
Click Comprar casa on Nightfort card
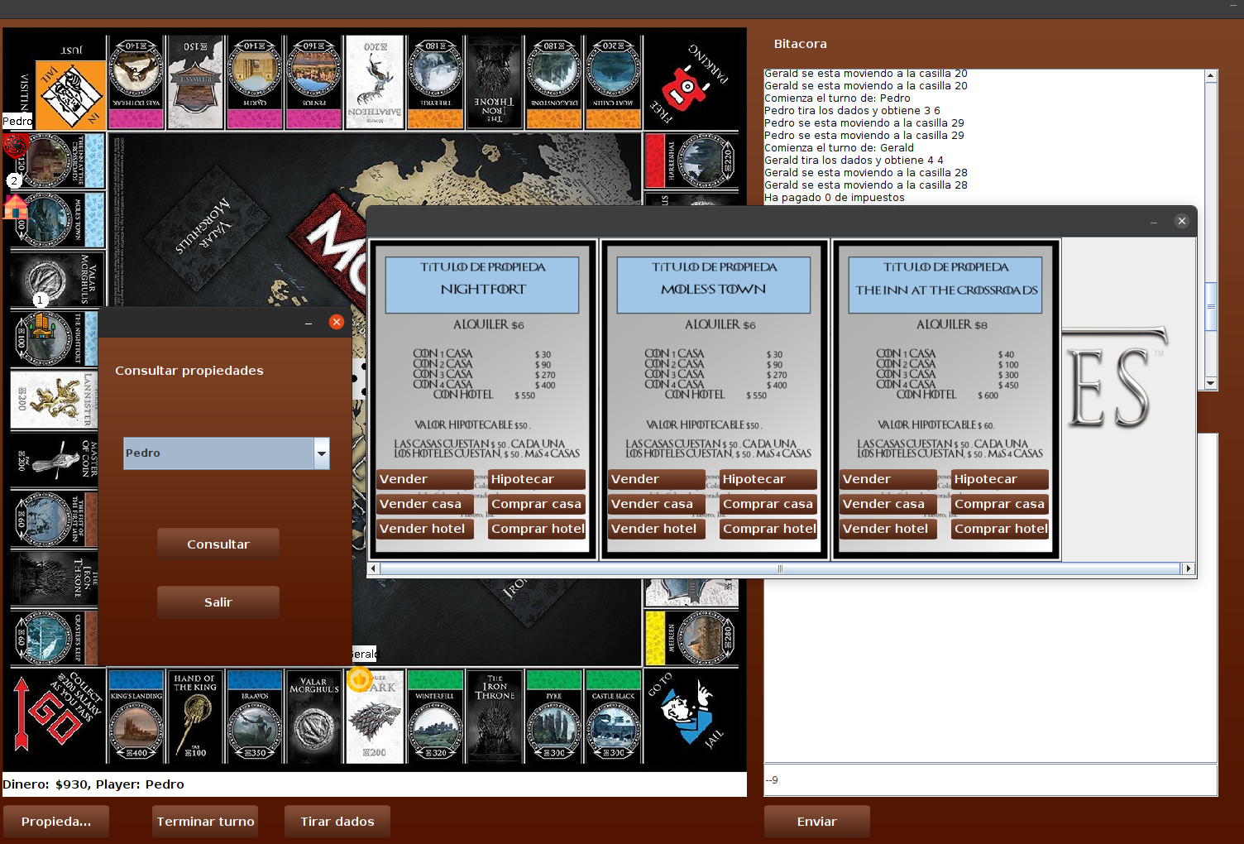537,504
